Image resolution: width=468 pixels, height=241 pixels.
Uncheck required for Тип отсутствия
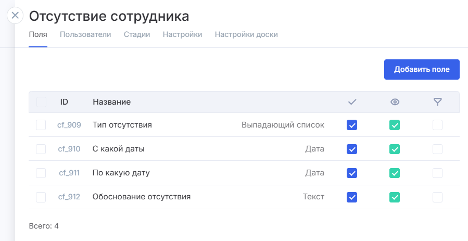point(352,125)
